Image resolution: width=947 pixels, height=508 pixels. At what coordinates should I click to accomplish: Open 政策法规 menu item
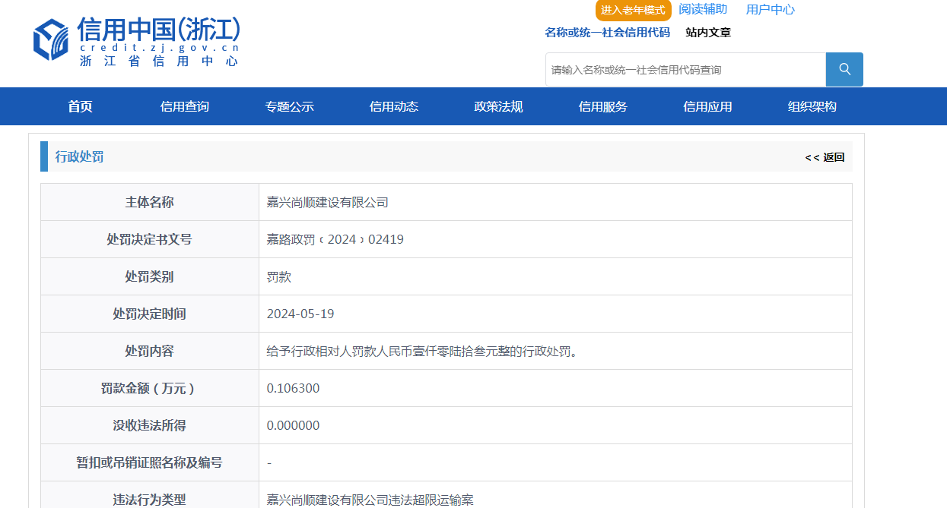point(498,106)
